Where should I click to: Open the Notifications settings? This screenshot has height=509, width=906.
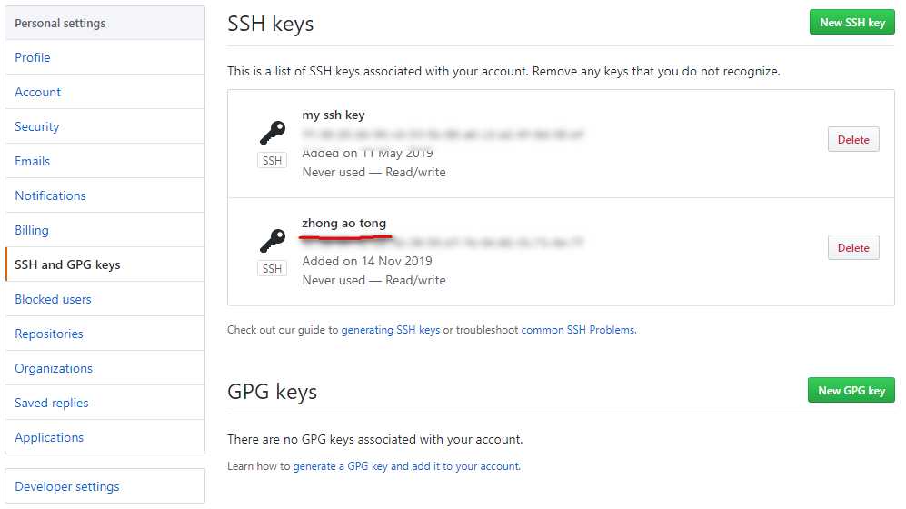[x=51, y=195]
